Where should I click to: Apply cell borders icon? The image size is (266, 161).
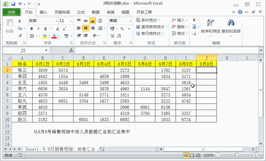tap(32, 36)
